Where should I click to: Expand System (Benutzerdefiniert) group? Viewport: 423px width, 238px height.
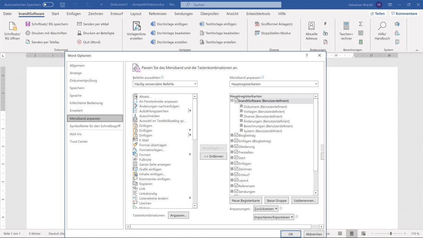(x=241, y=131)
